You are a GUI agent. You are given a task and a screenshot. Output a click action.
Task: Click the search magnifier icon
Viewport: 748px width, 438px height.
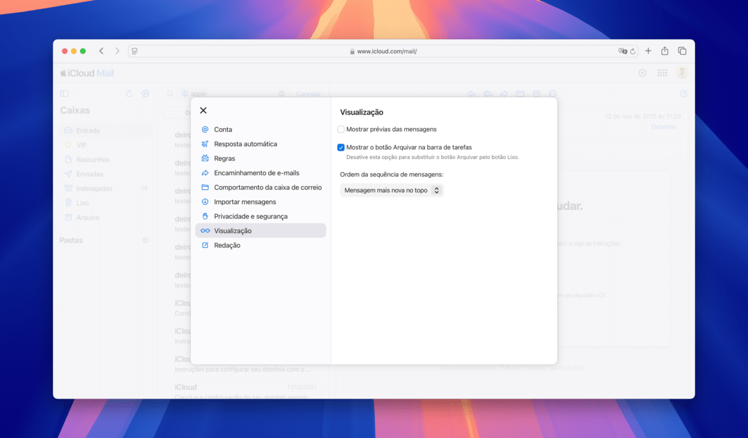[170, 94]
